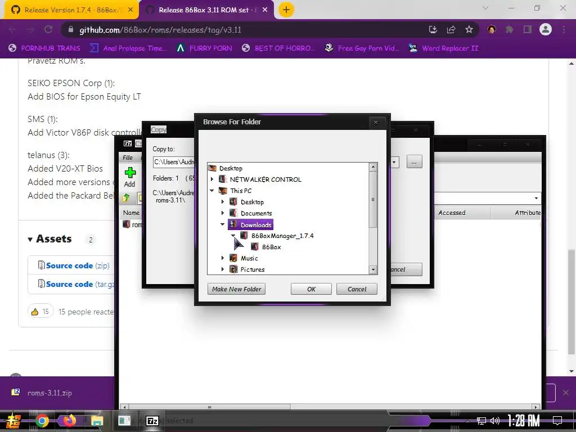Viewport: 576px width, 432px height.
Task: Collapse the Downloads node
Action: [223, 224]
